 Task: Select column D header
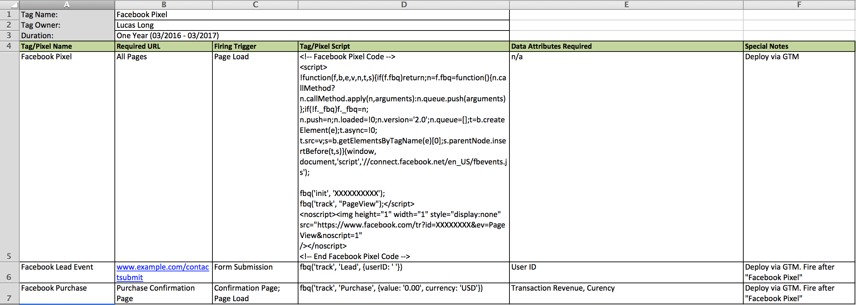pyautogui.click(x=404, y=5)
